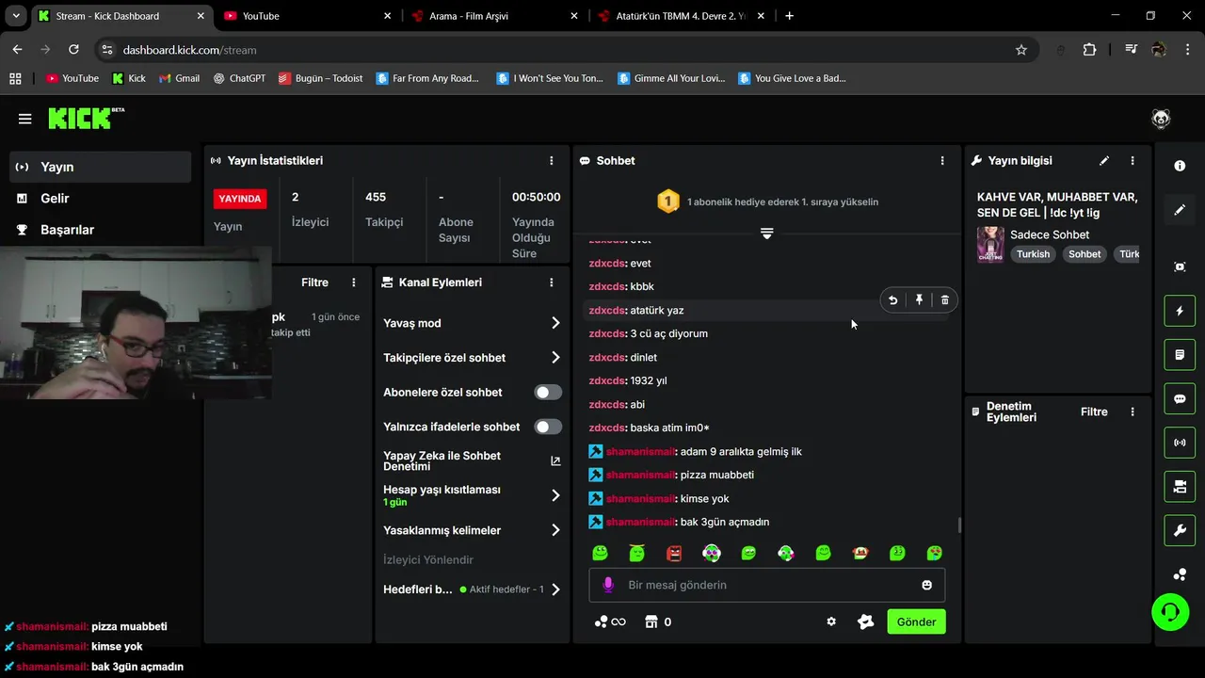Viewport: 1205px width, 678px height.
Task: Click the shop icon with count 0
Action: coord(657,621)
